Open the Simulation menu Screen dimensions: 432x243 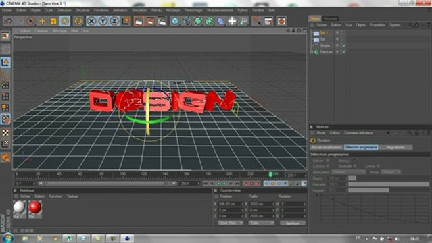click(x=139, y=10)
